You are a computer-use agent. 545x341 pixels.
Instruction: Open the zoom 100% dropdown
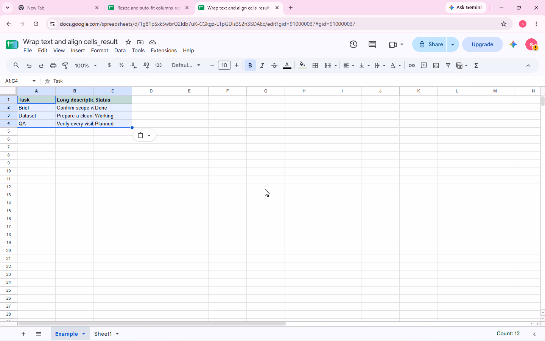pyautogui.click(x=86, y=66)
